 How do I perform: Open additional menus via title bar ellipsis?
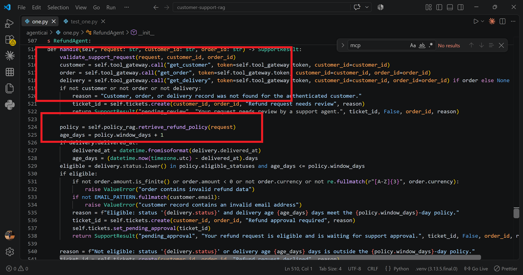(126, 7)
